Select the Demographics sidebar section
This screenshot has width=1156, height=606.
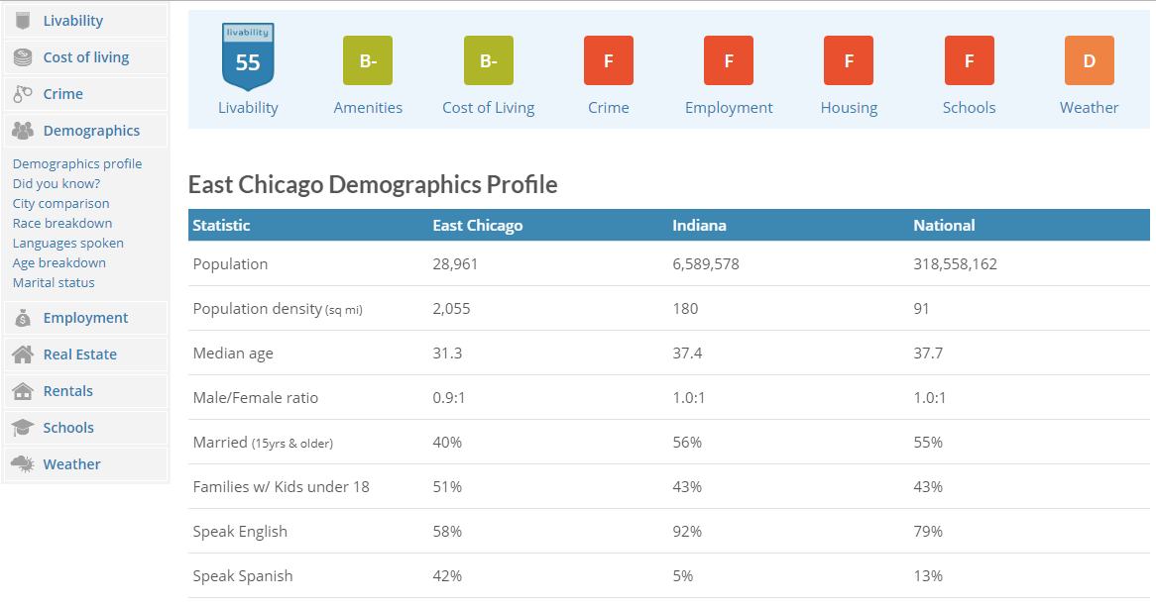85,131
